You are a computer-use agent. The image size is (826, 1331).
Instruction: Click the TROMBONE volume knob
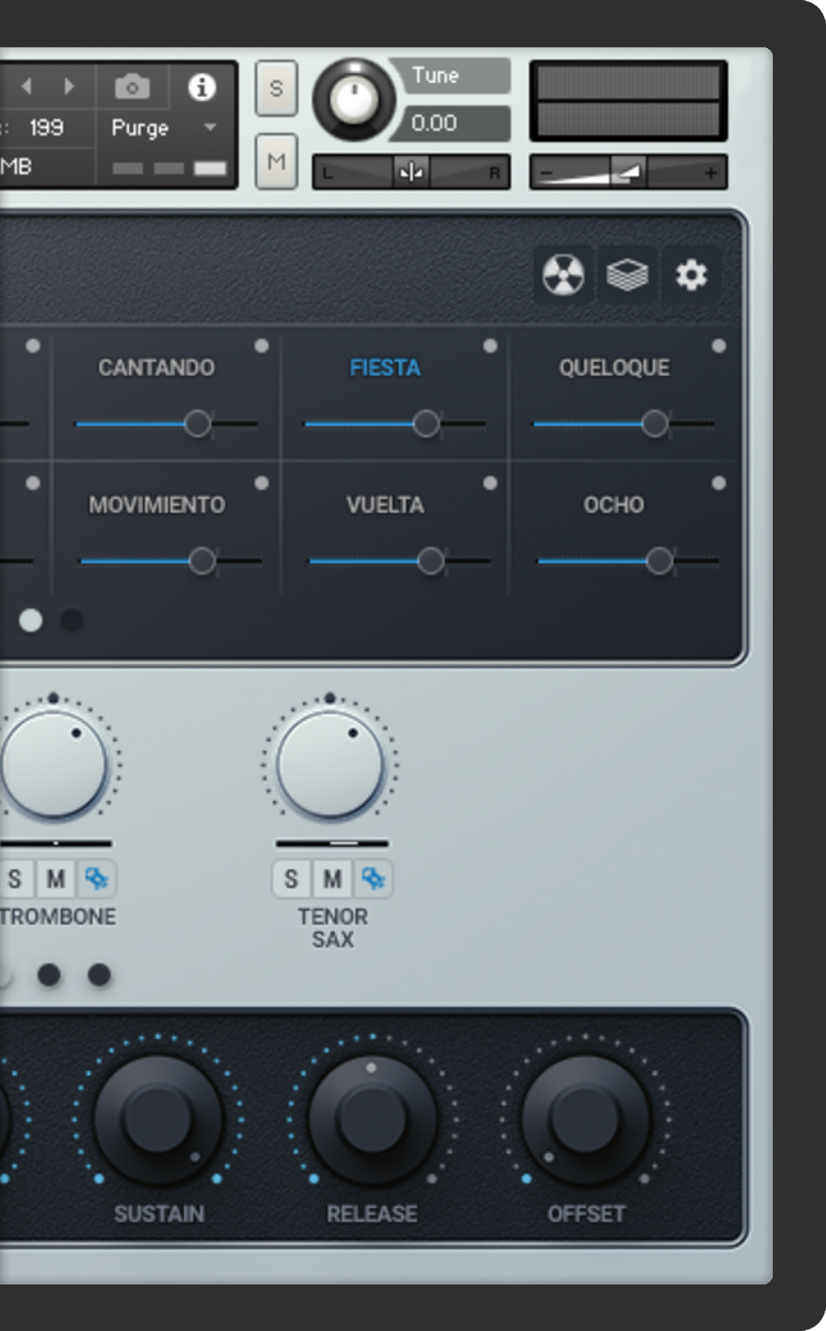tap(54, 765)
